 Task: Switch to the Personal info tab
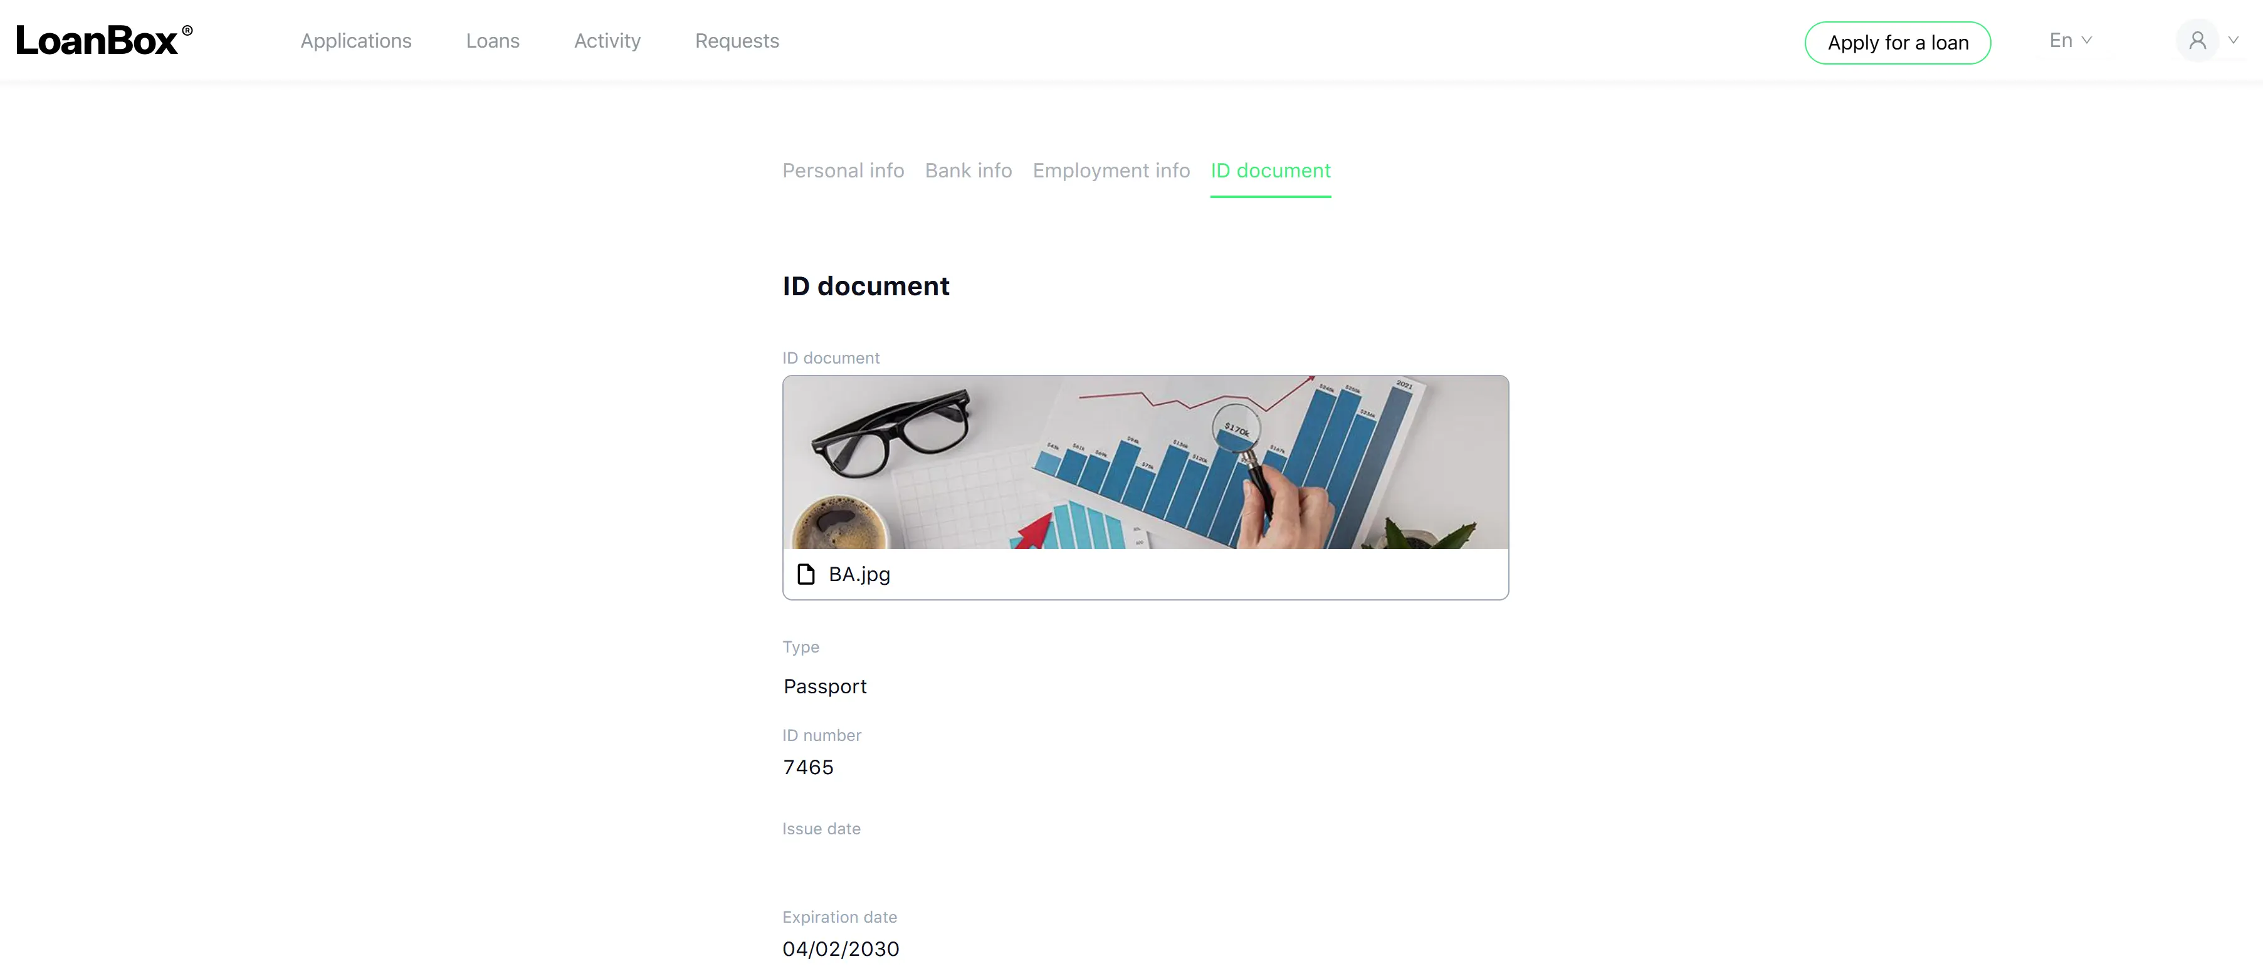[x=843, y=171]
